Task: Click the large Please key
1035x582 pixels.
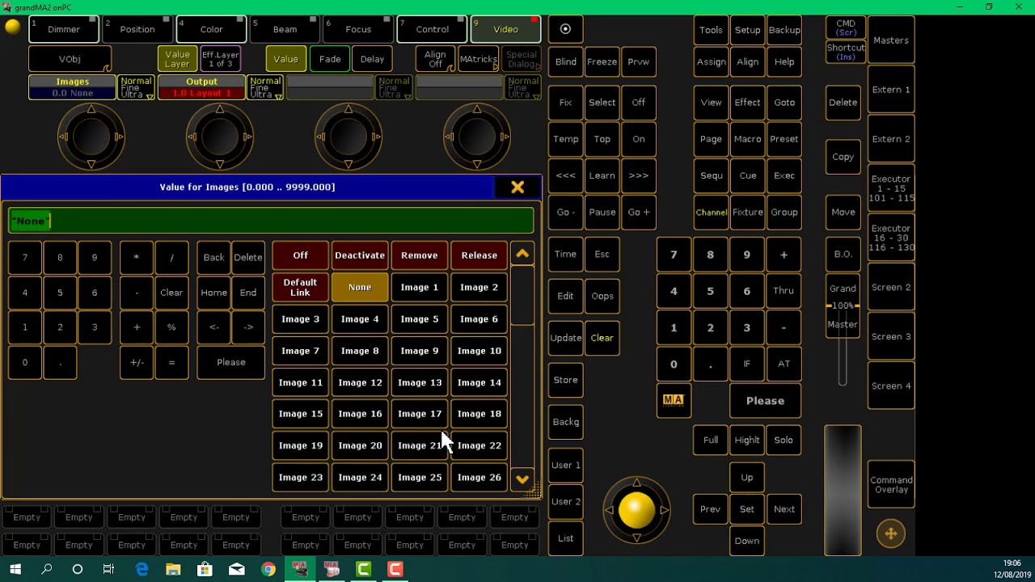Action: (765, 401)
